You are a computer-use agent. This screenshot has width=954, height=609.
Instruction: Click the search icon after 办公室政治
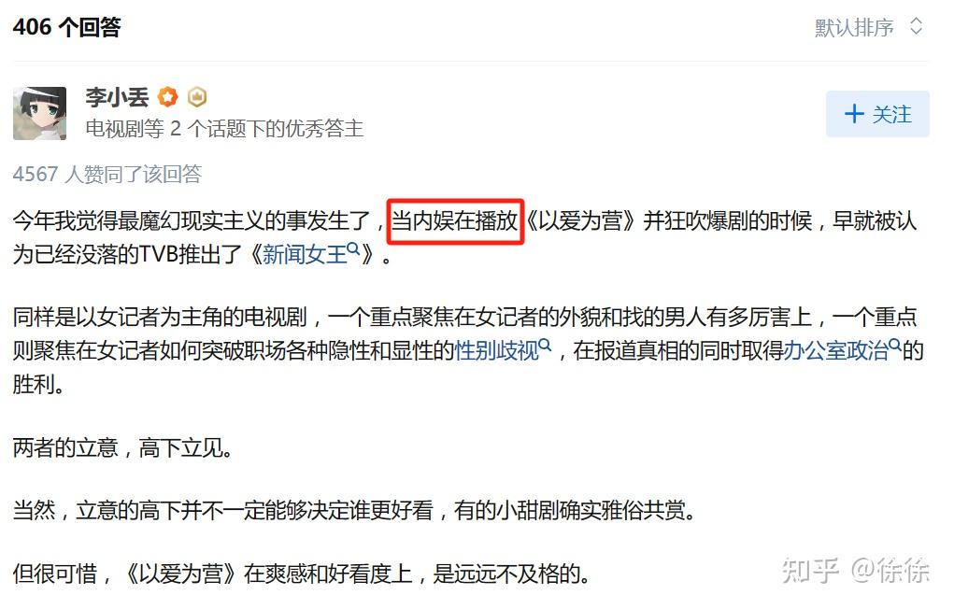pos(895,345)
